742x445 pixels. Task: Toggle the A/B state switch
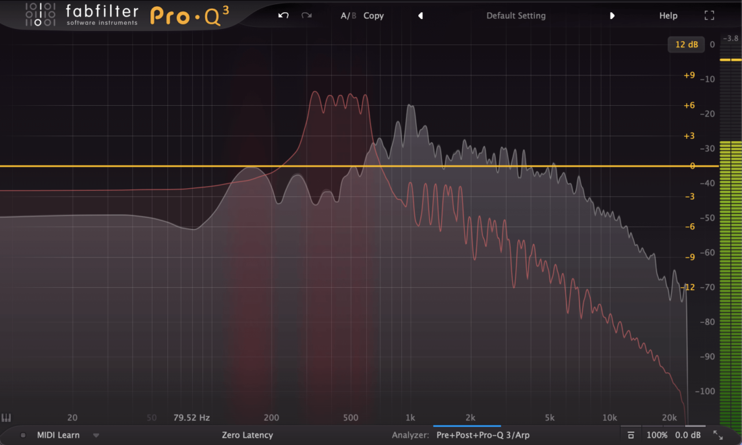pyautogui.click(x=348, y=16)
